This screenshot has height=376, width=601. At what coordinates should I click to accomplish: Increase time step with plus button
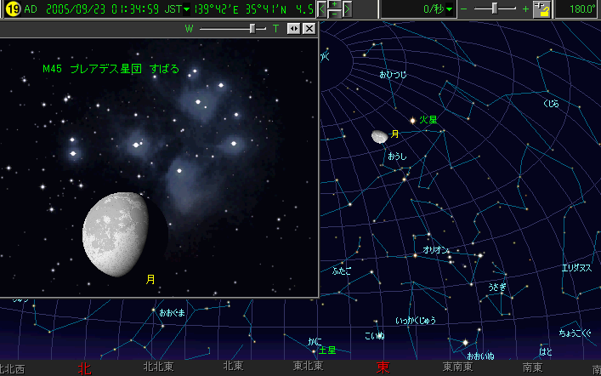[336, 5]
